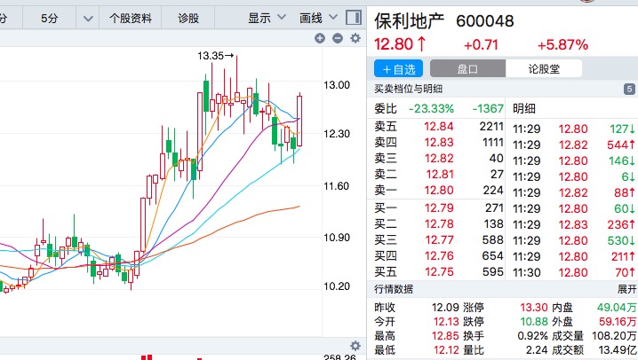This screenshot has width=638, height=360.
Task: Open chart settings gear icon
Action: (355, 38)
